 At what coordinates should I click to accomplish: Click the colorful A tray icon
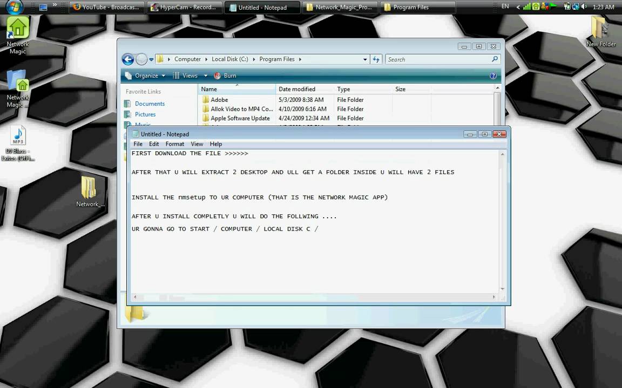(x=545, y=6)
